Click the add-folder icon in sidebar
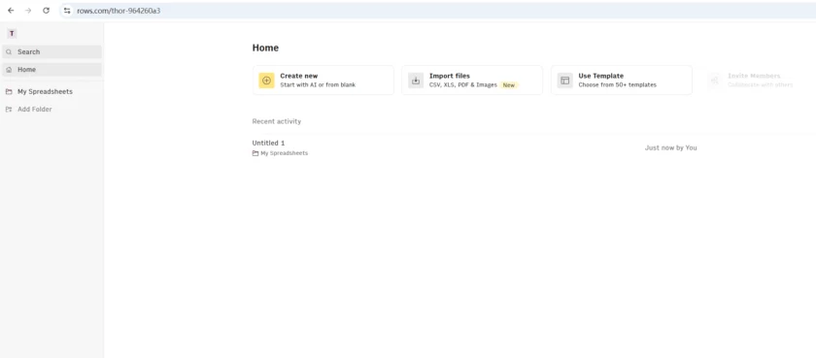 coord(9,109)
